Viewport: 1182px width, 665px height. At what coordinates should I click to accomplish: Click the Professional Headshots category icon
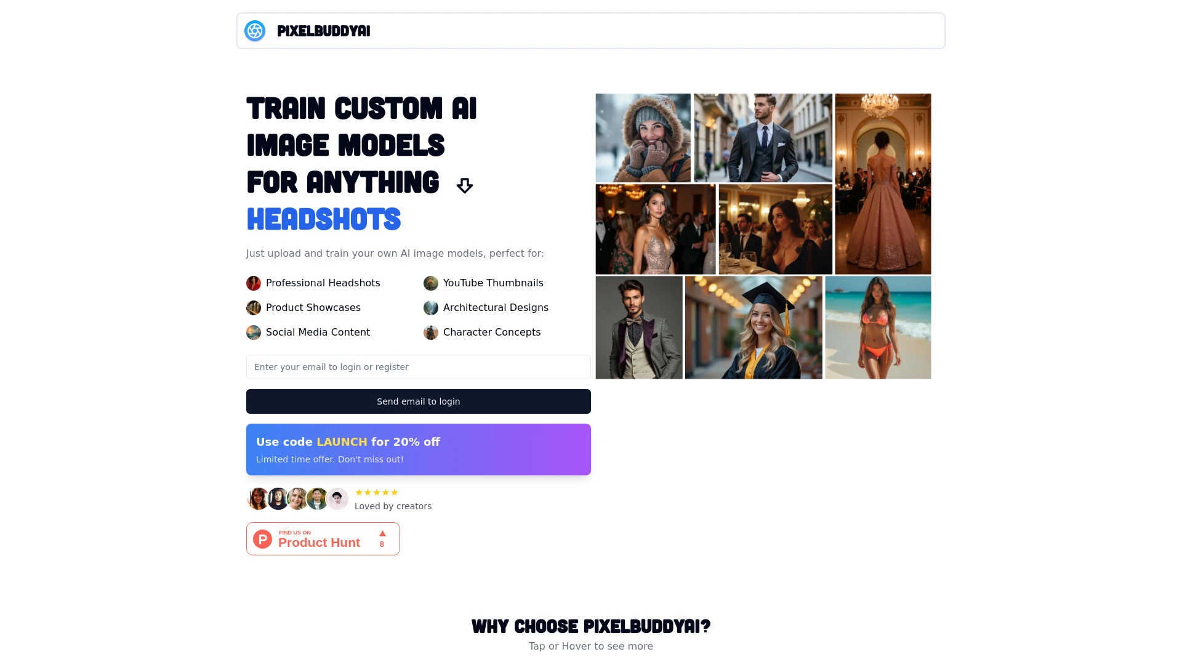(253, 283)
